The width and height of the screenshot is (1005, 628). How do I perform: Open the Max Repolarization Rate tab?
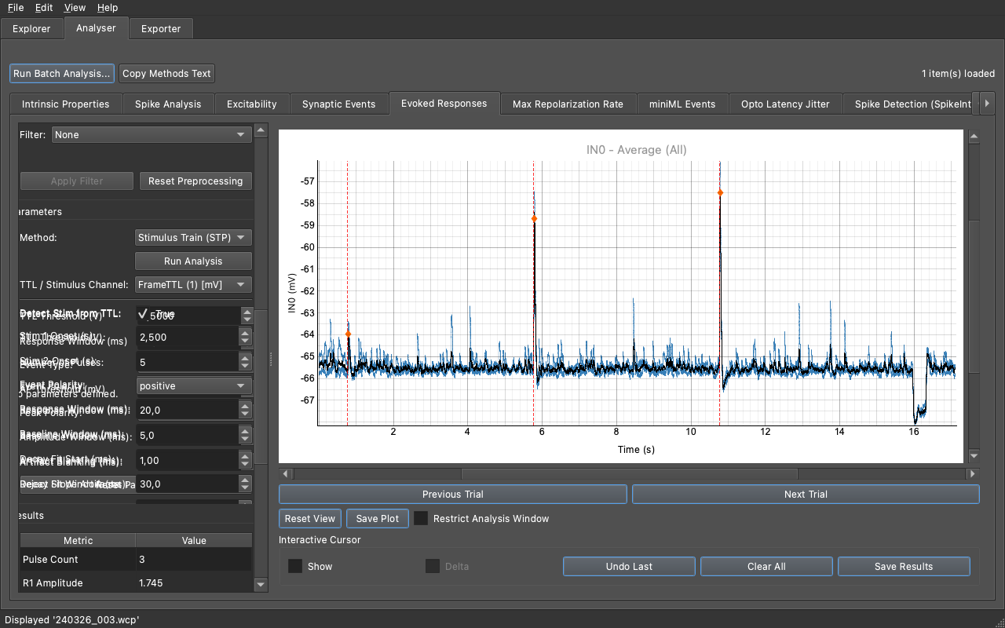tap(568, 104)
